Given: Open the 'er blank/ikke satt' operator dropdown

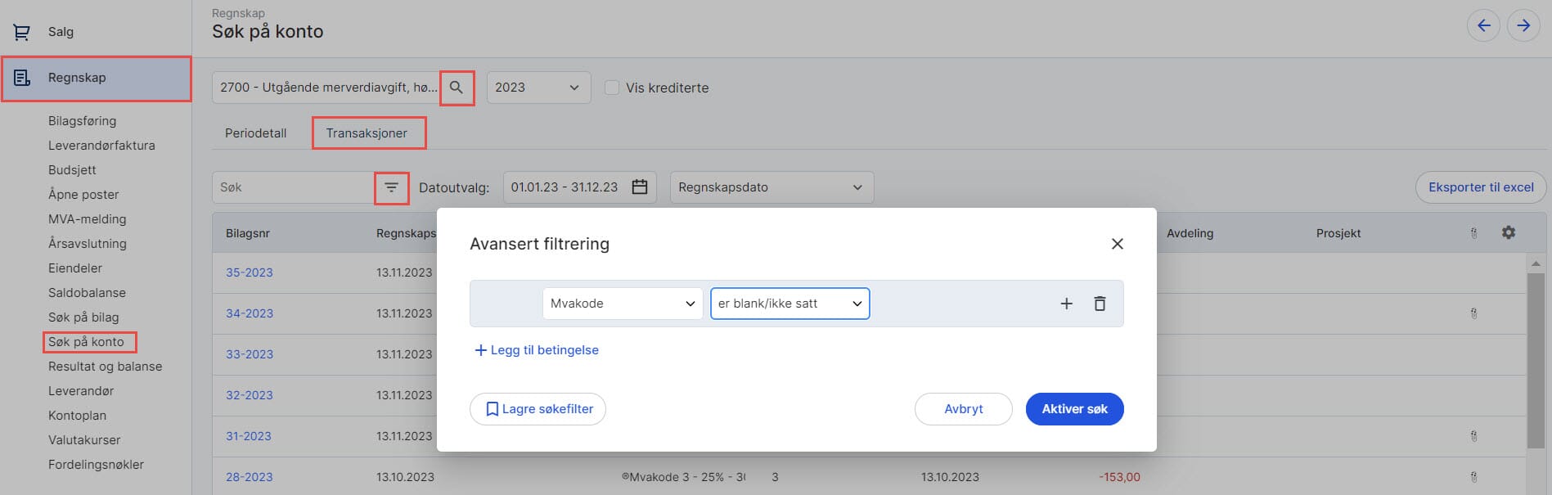Looking at the screenshot, I should coord(789,304).
